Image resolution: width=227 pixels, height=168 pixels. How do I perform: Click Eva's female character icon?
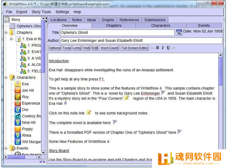click(x=18, y=84)
